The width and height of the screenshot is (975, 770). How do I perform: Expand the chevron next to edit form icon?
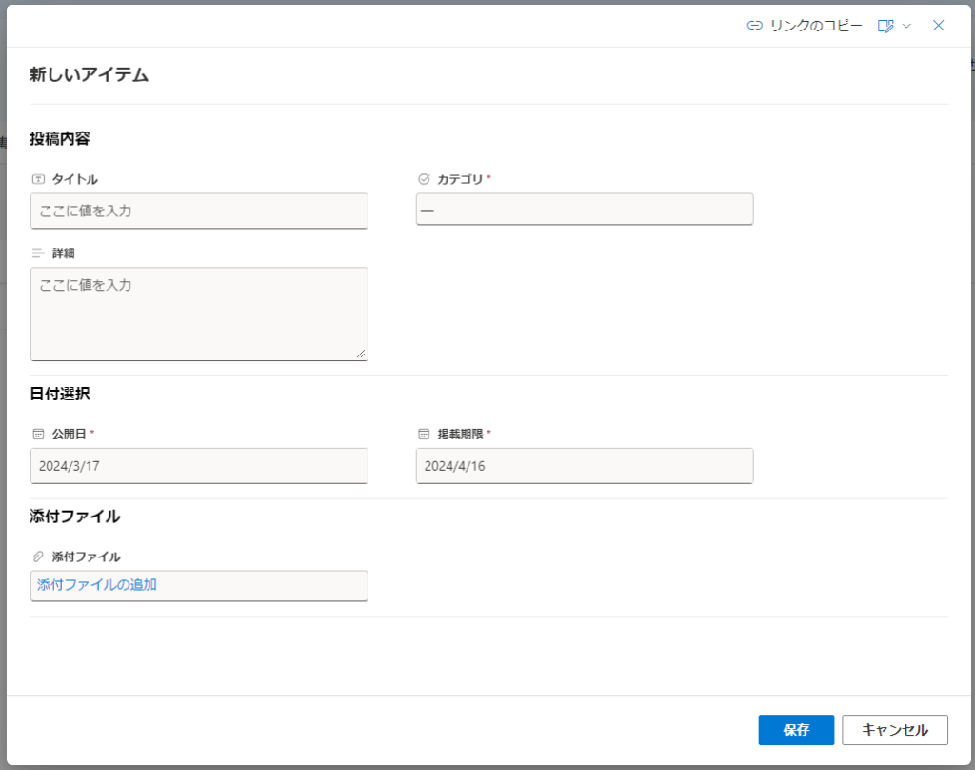tap(906, 26)
